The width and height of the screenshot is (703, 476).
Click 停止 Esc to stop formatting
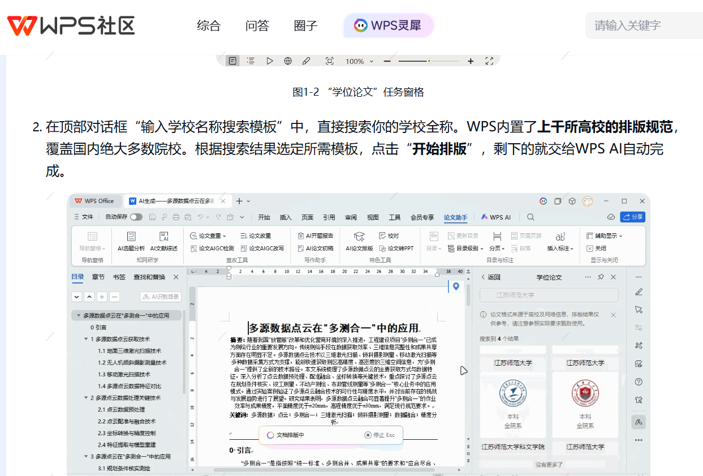pos(379,435)
